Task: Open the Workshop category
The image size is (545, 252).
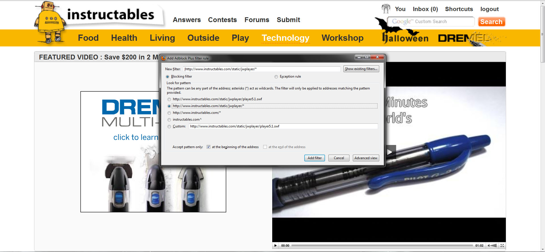Action: pyautogui.click(x=343, y=38)
